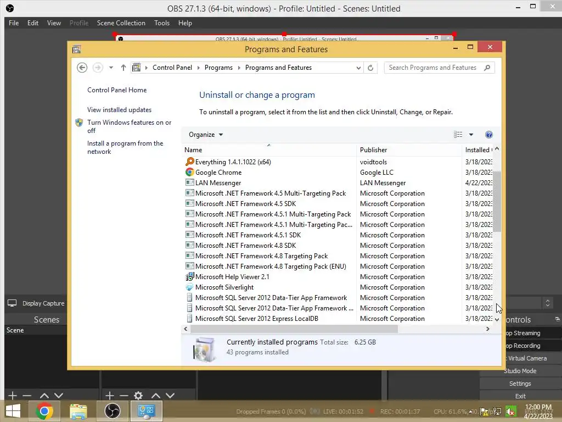Select Control Panel taskbar icon
This screenshot has height=422, width=562.
coord(146,411)
